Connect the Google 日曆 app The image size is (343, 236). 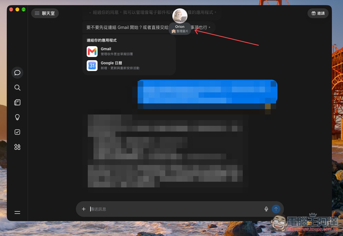[129, 65]
